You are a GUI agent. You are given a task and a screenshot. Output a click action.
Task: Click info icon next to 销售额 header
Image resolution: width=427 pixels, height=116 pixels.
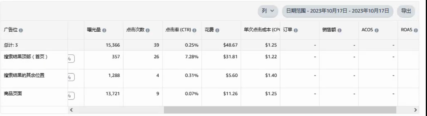click(x=340, y=30)
